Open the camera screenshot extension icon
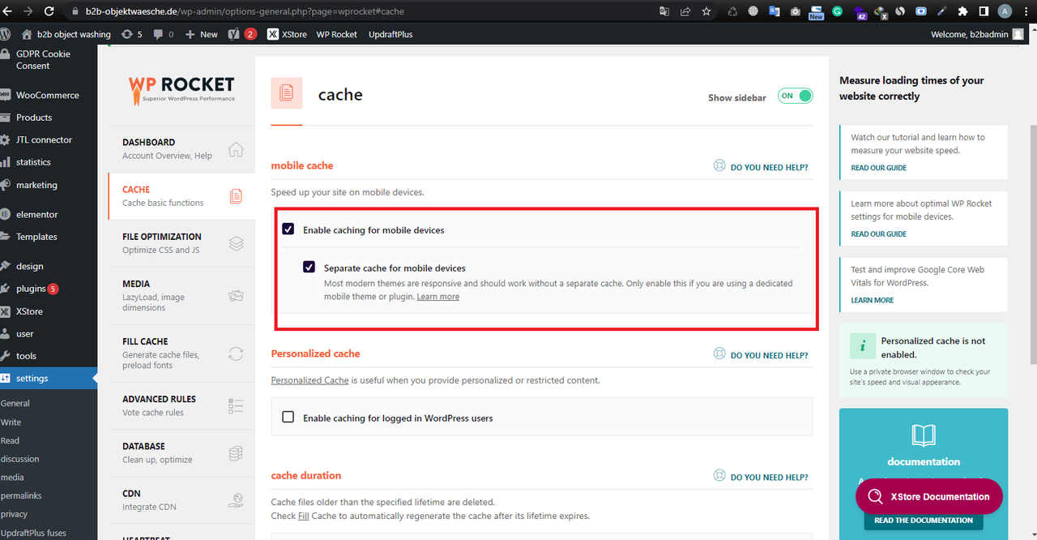The image size is (1037, 540). click(x=795, y=11)
